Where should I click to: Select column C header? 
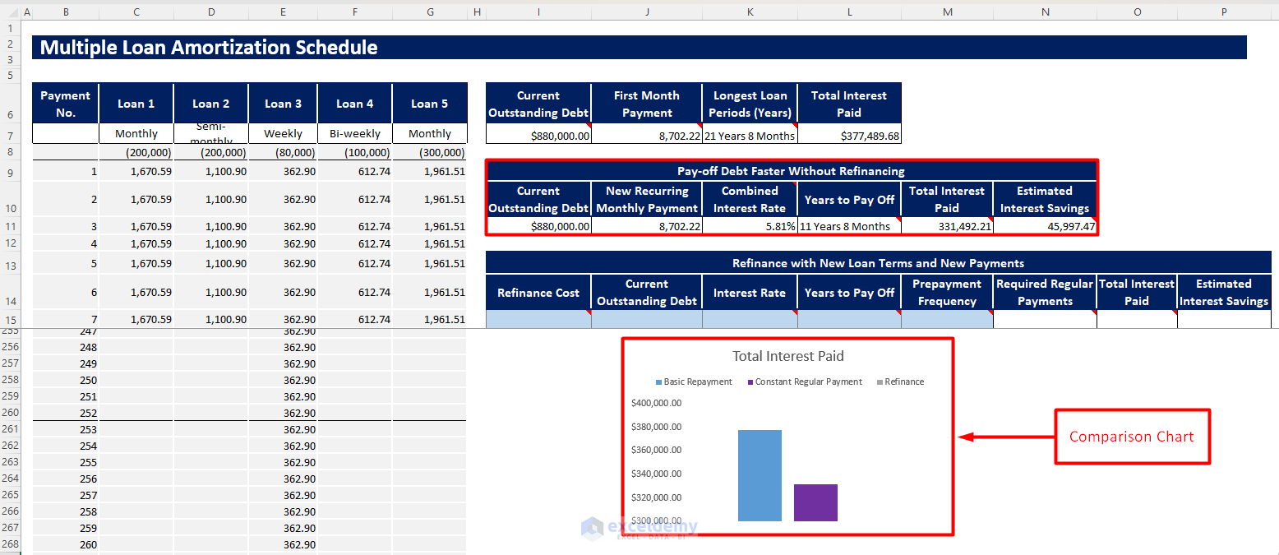(x=136, y=12)
